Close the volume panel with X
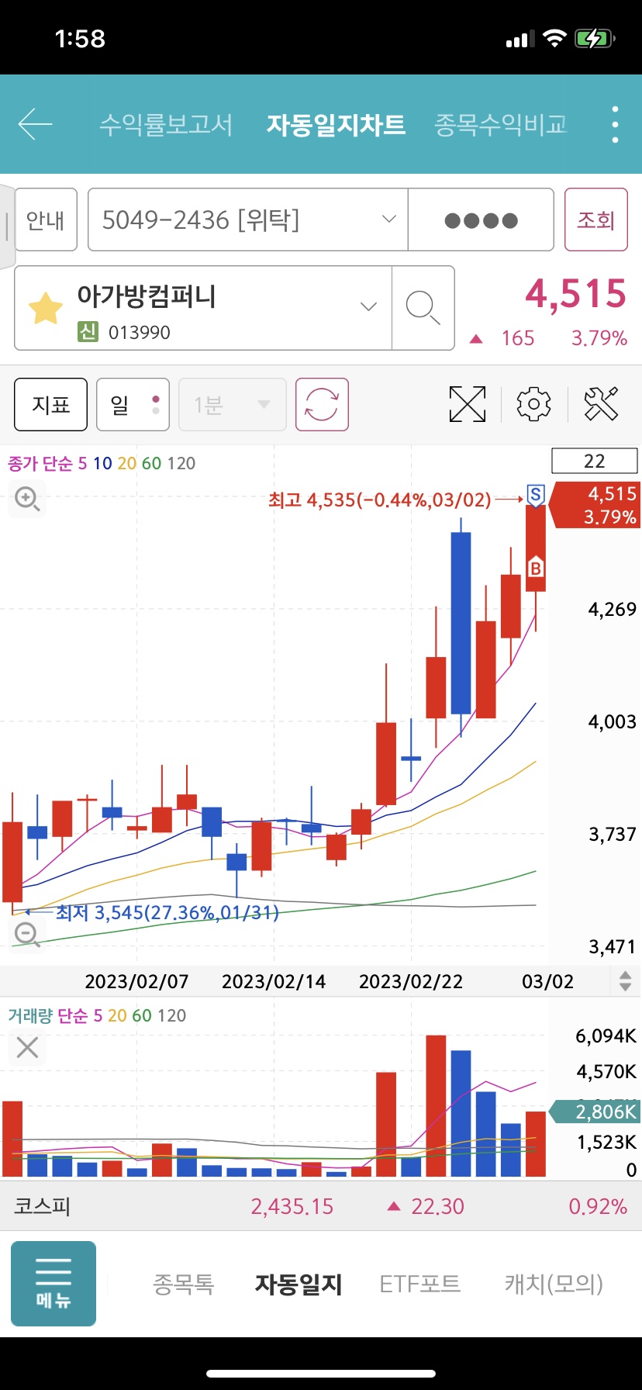Screen dimensions: 642x1390 [27, 1048]
